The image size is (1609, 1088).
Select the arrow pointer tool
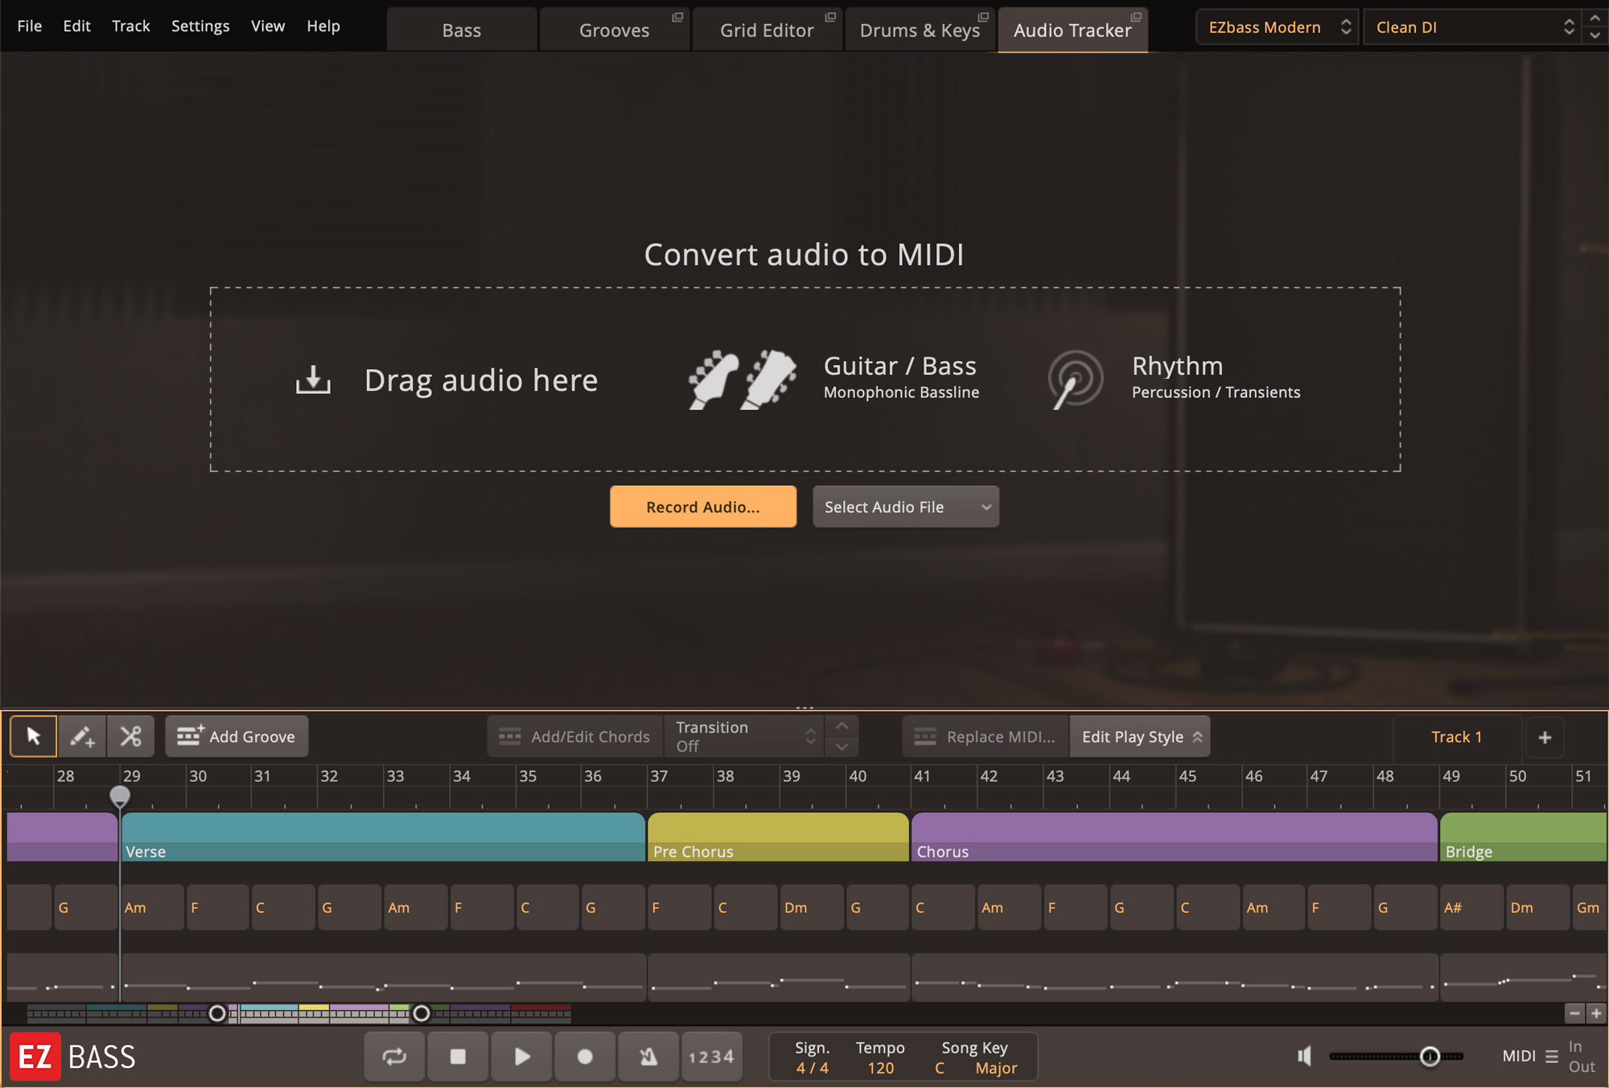(33, 737)
